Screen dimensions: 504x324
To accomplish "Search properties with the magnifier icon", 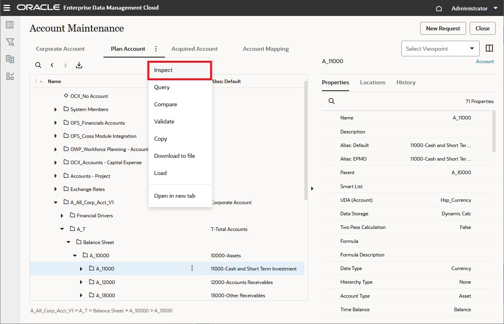I will [x=331, y=101].
